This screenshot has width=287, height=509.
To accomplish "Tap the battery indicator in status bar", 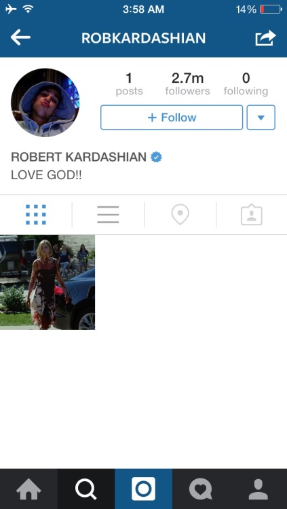I will [271, 10].
